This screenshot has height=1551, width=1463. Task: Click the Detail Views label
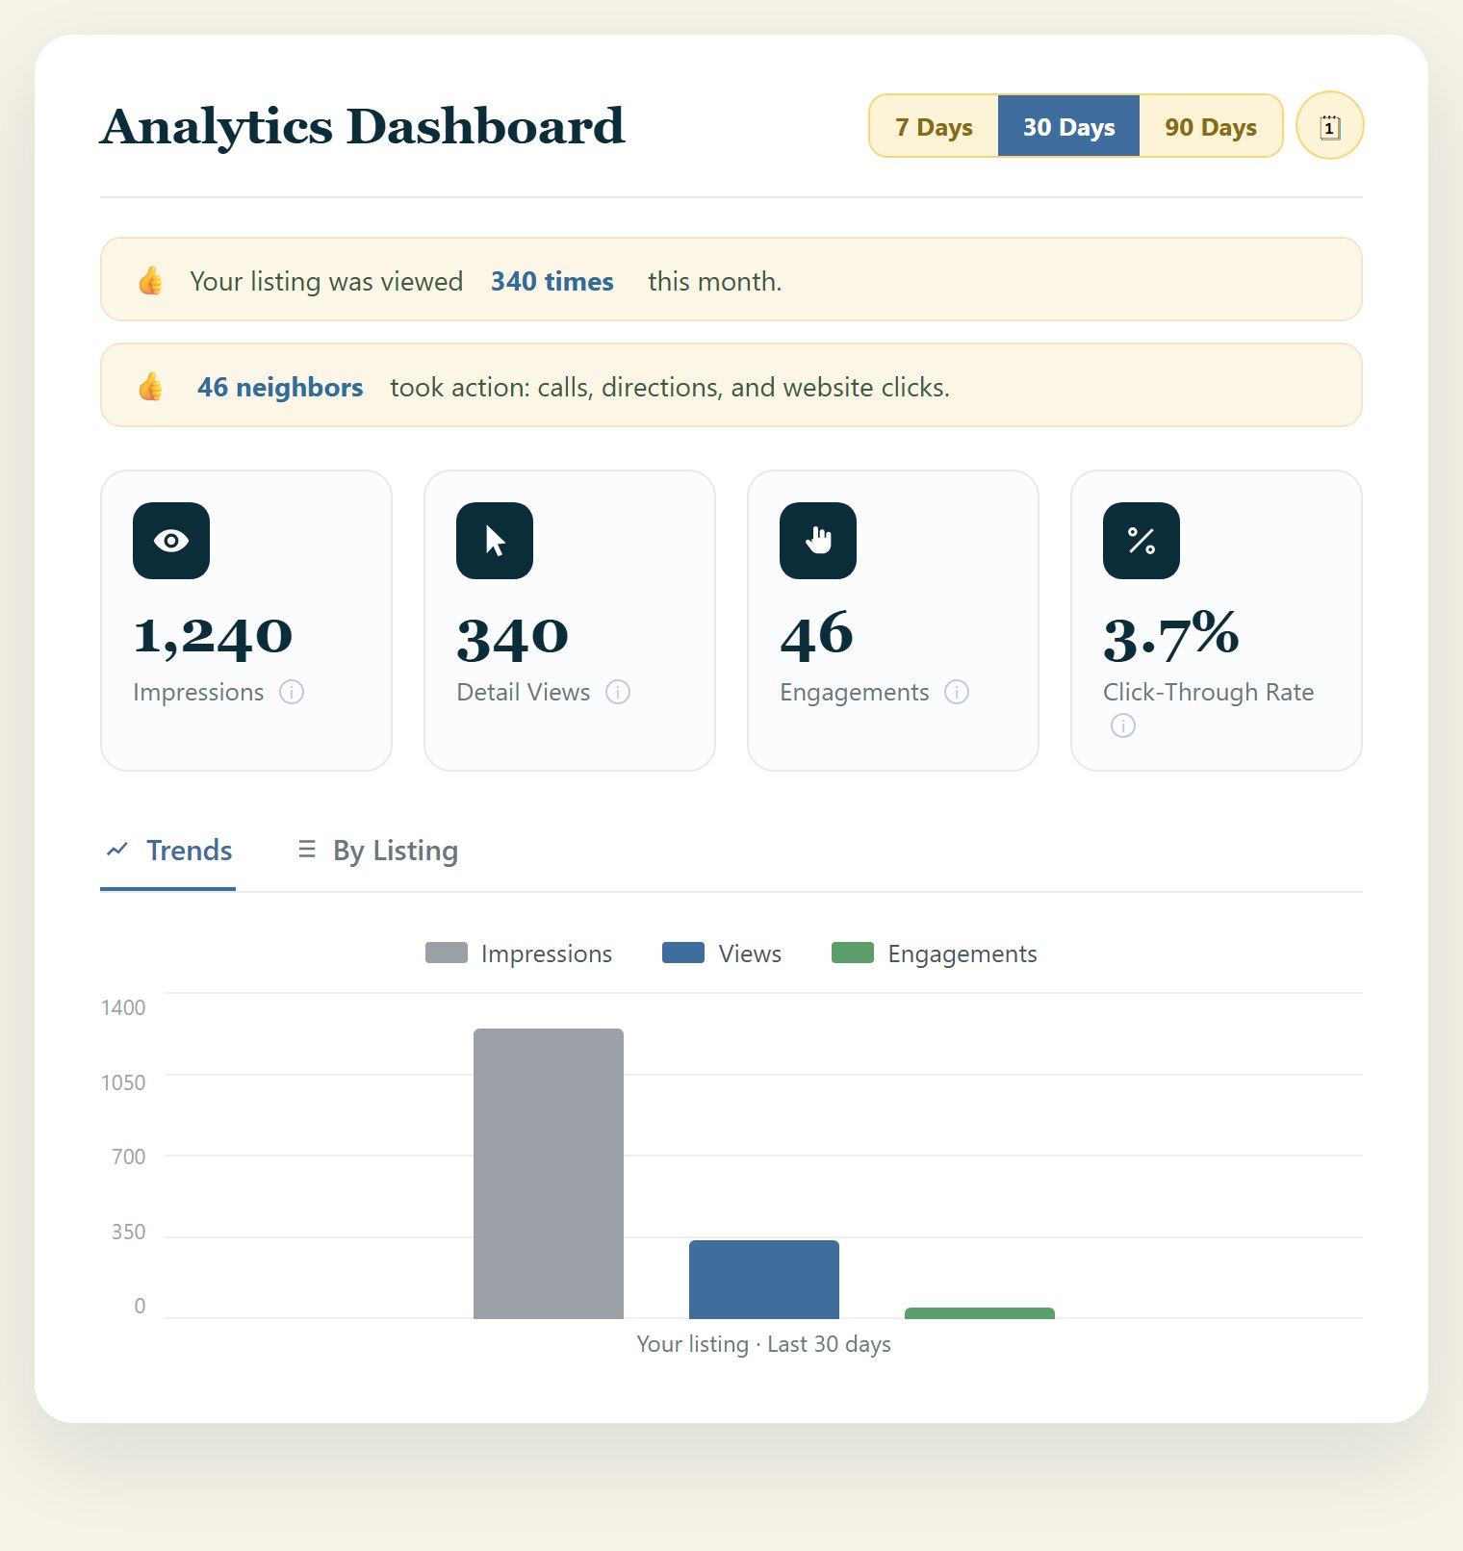(x=524, y=692)
